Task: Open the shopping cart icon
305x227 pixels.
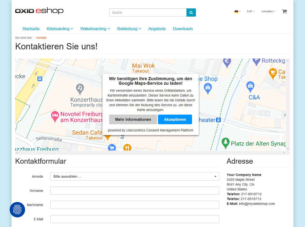Action: tap(284, 11)
